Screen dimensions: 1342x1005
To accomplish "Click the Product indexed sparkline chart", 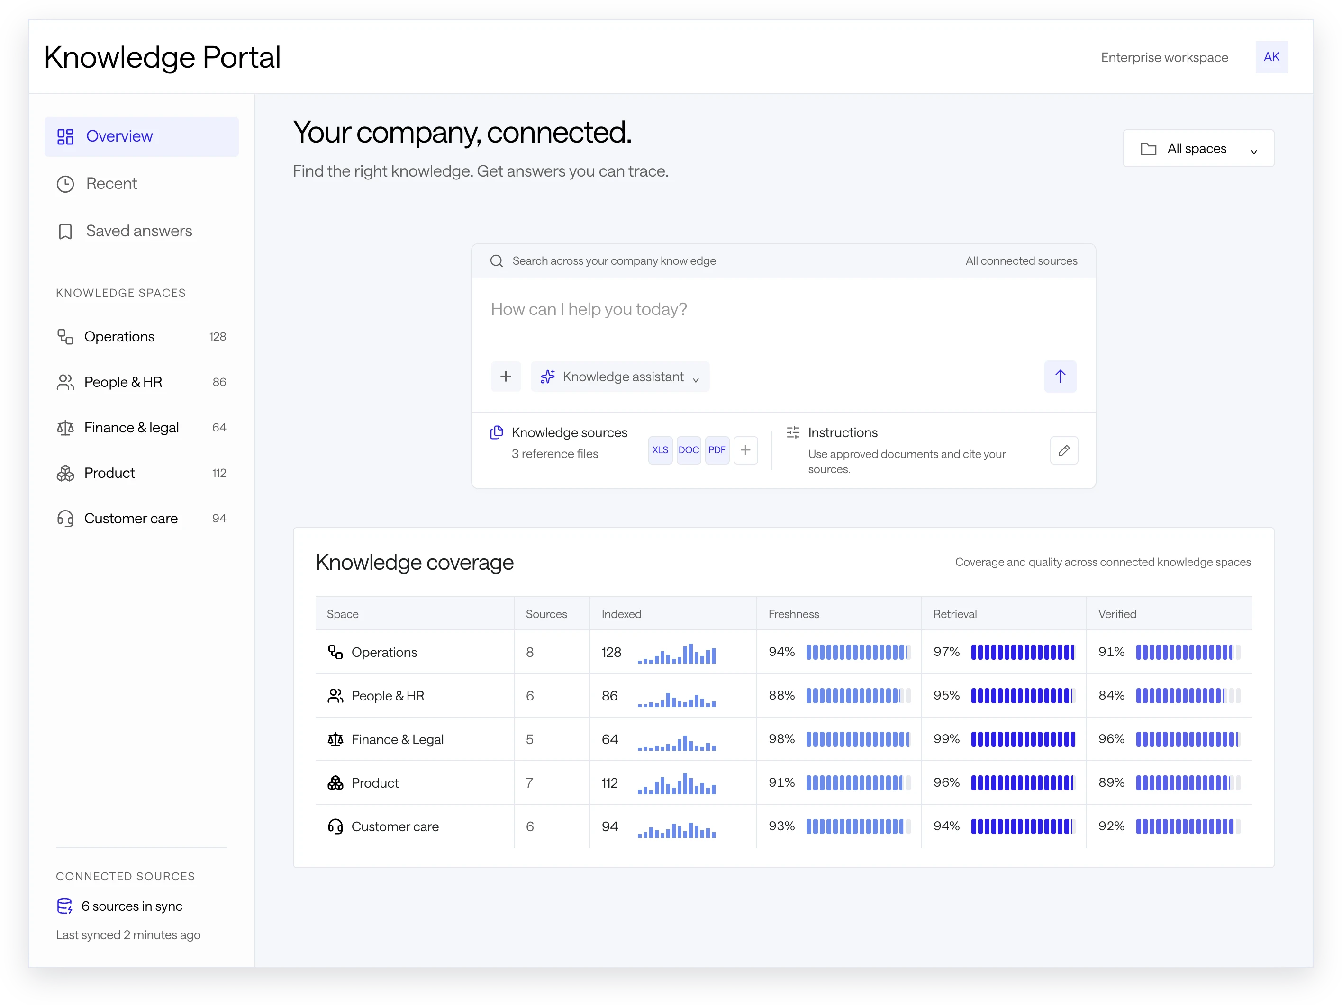I will (x=677, y=784).
